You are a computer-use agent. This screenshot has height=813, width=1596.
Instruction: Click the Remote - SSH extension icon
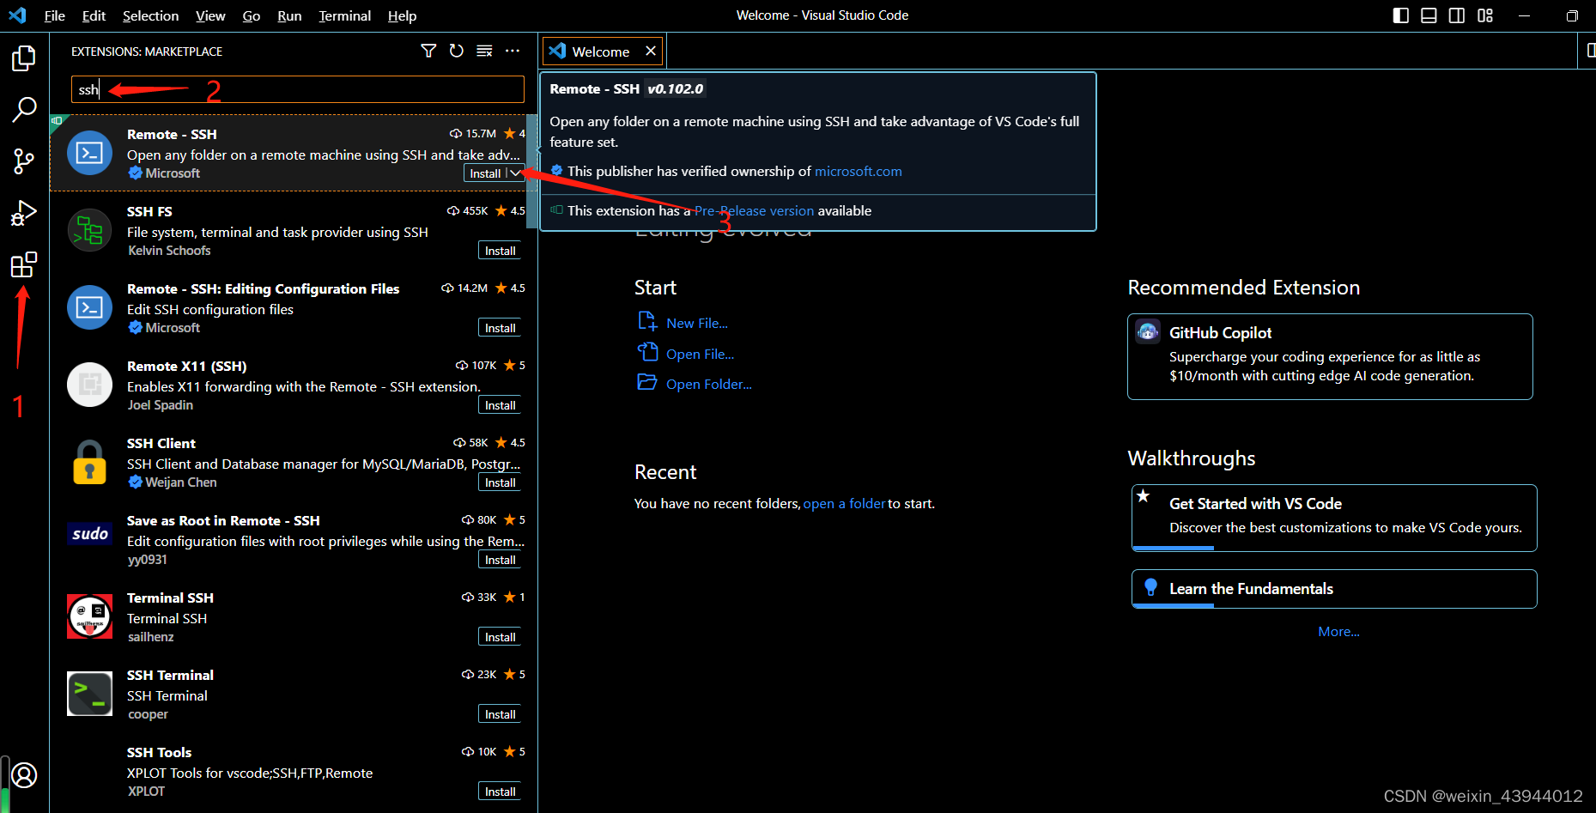pyautogui.click(x=89, y=153)
